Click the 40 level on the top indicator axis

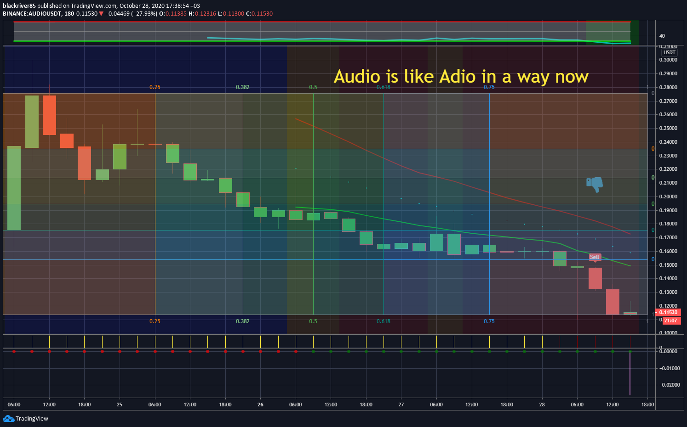click(x=662, y=36)
